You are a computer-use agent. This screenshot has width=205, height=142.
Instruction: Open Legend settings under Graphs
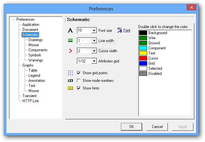pyautogui.click(x=34, y=75)
